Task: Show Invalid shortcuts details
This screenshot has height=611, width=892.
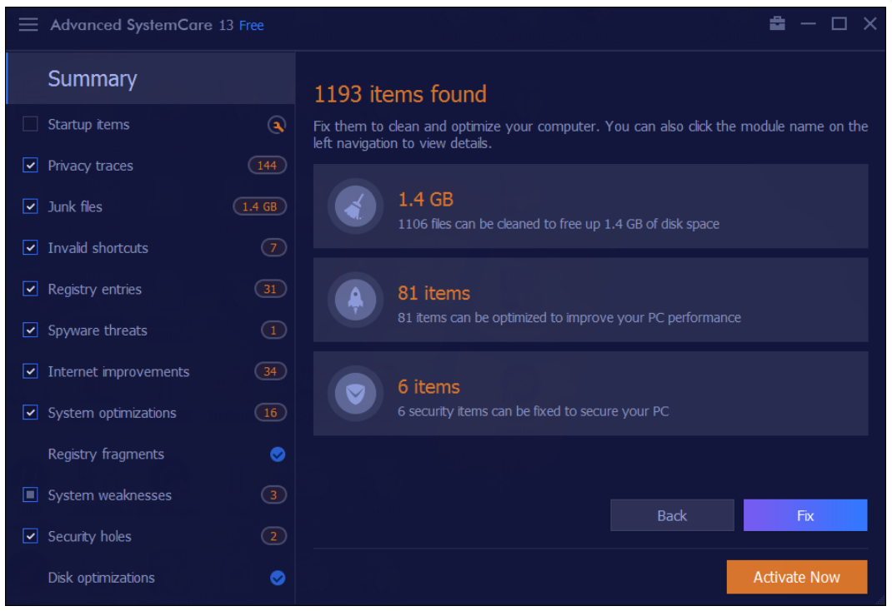Action: pos(98,248)
